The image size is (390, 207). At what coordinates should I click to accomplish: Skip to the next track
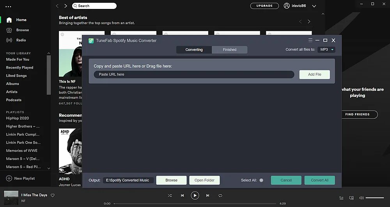[208, 196]
